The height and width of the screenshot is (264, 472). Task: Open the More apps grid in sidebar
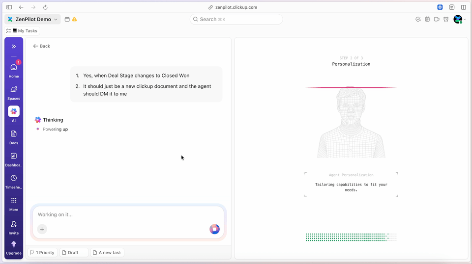pyautogui.click(x=14, y=204)
